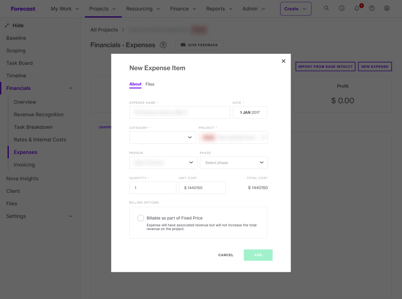Open Revenue Recognition in sidebar

click(39, 114)
